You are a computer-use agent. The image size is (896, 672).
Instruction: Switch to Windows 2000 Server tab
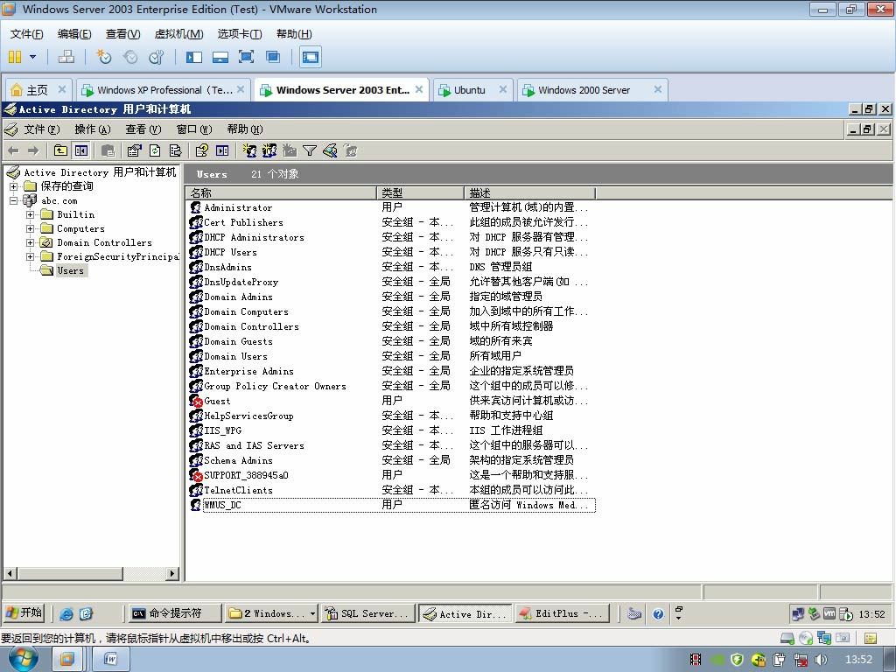point(584,90)
